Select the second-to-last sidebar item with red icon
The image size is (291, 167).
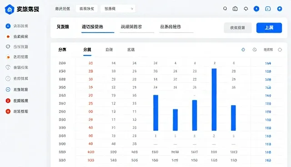(x=17, y=101)
